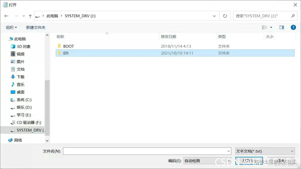Navigate to 此电脑 via the breadcrumb

point(52,16)
